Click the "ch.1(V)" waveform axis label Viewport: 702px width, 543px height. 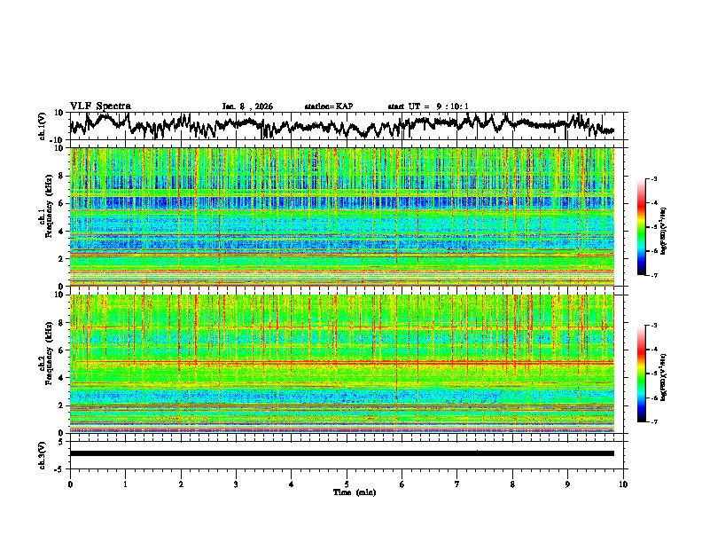[43, 126]
